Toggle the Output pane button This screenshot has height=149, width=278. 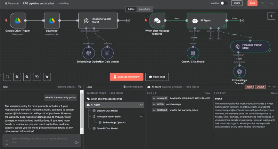tap(260, 87)
